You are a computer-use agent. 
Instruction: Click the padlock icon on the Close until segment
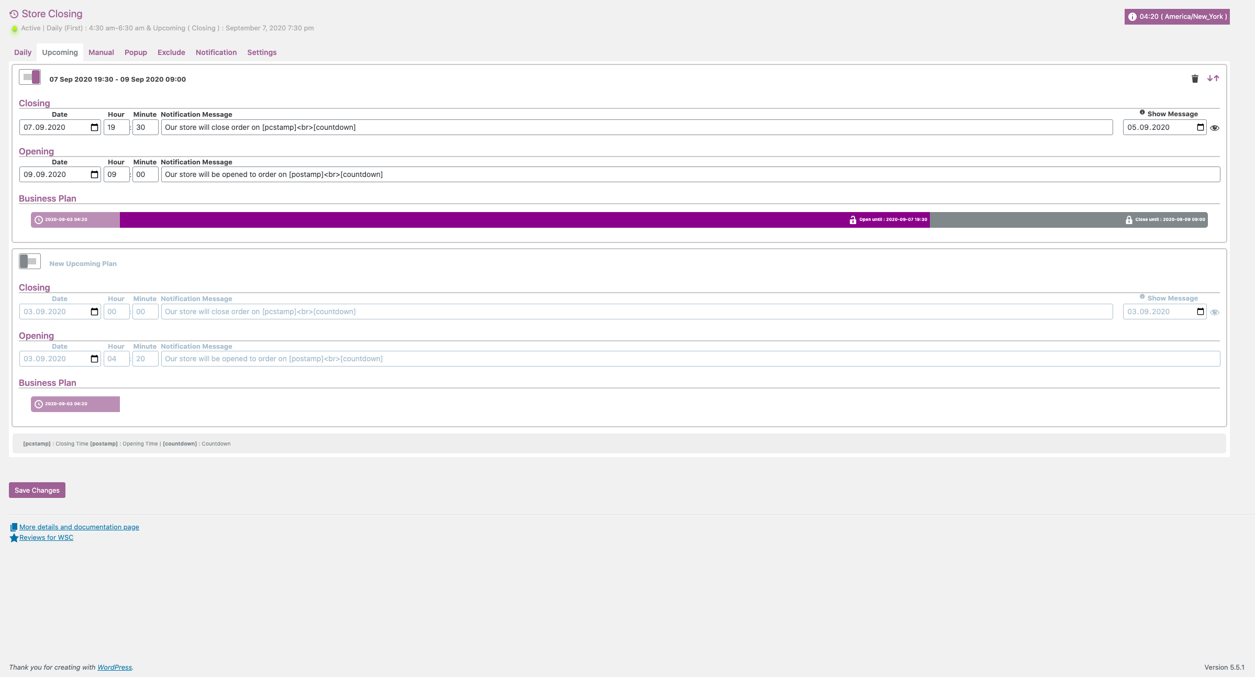click(x=1128, y=220)
